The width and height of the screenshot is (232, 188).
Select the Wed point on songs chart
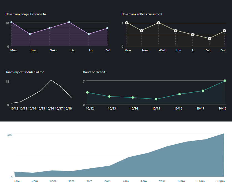coord(50,28)
